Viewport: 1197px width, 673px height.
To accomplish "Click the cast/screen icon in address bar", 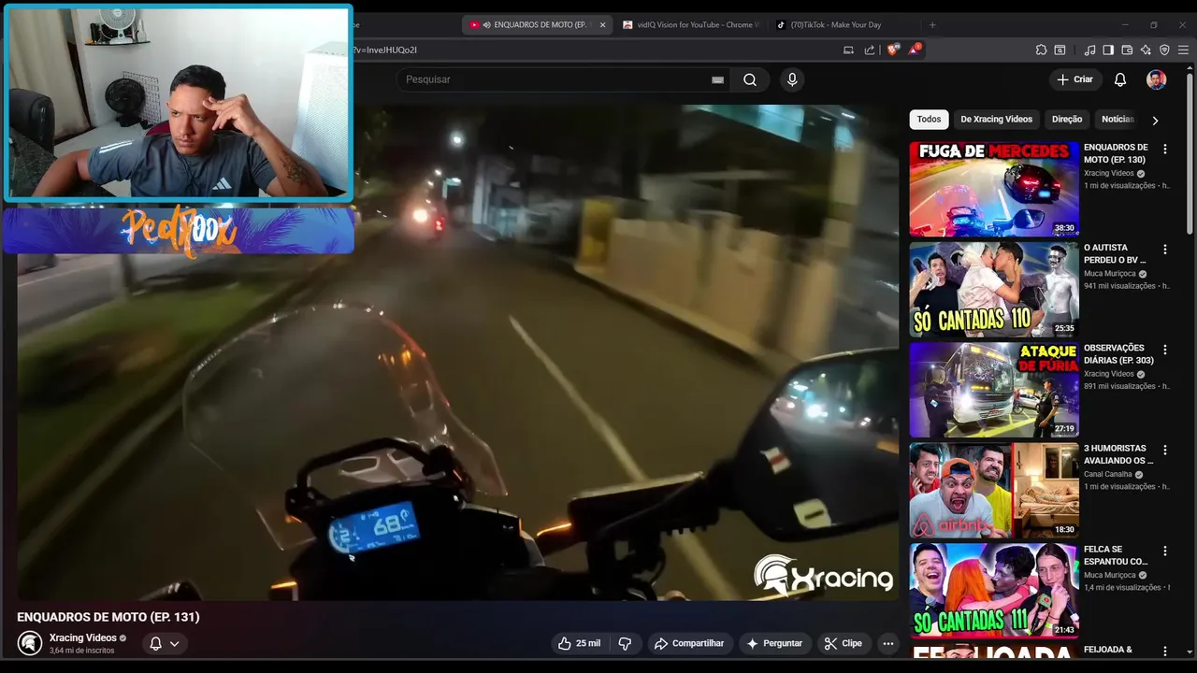I will (x=848, y=50).
